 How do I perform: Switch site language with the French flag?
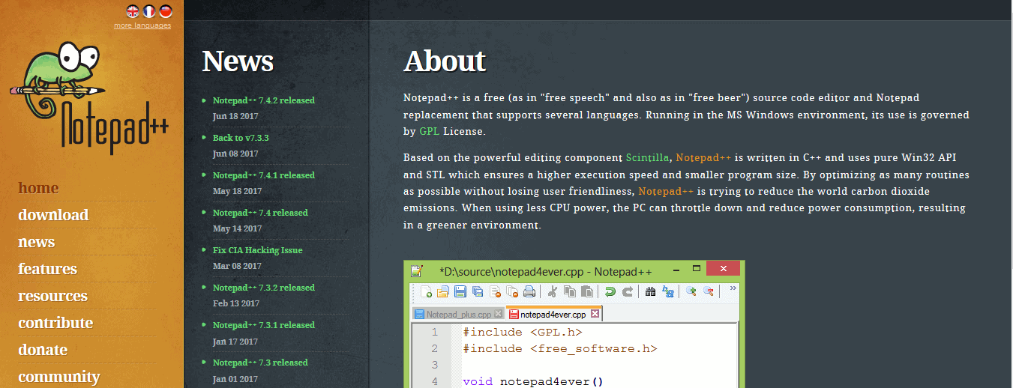pyautogui.click(x=149, y=10)
